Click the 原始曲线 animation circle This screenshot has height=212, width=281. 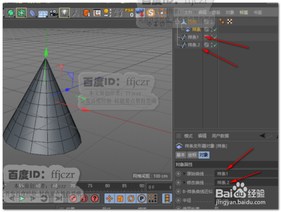coord(178,174)
